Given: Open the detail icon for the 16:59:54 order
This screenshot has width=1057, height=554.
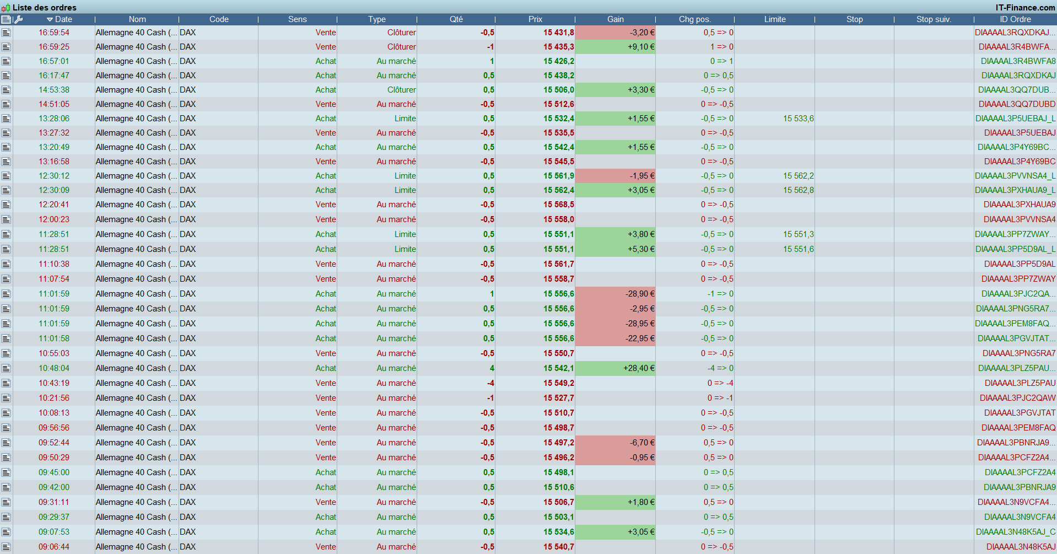Looking at the screenshot, I should coord(6,33).
